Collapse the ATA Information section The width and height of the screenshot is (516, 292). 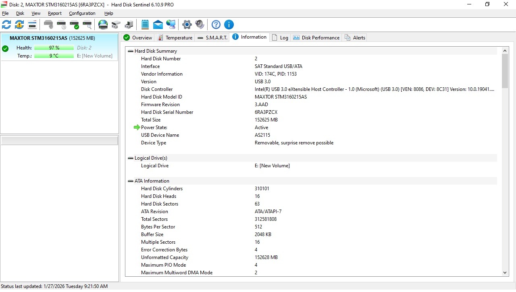pos(130,181)
